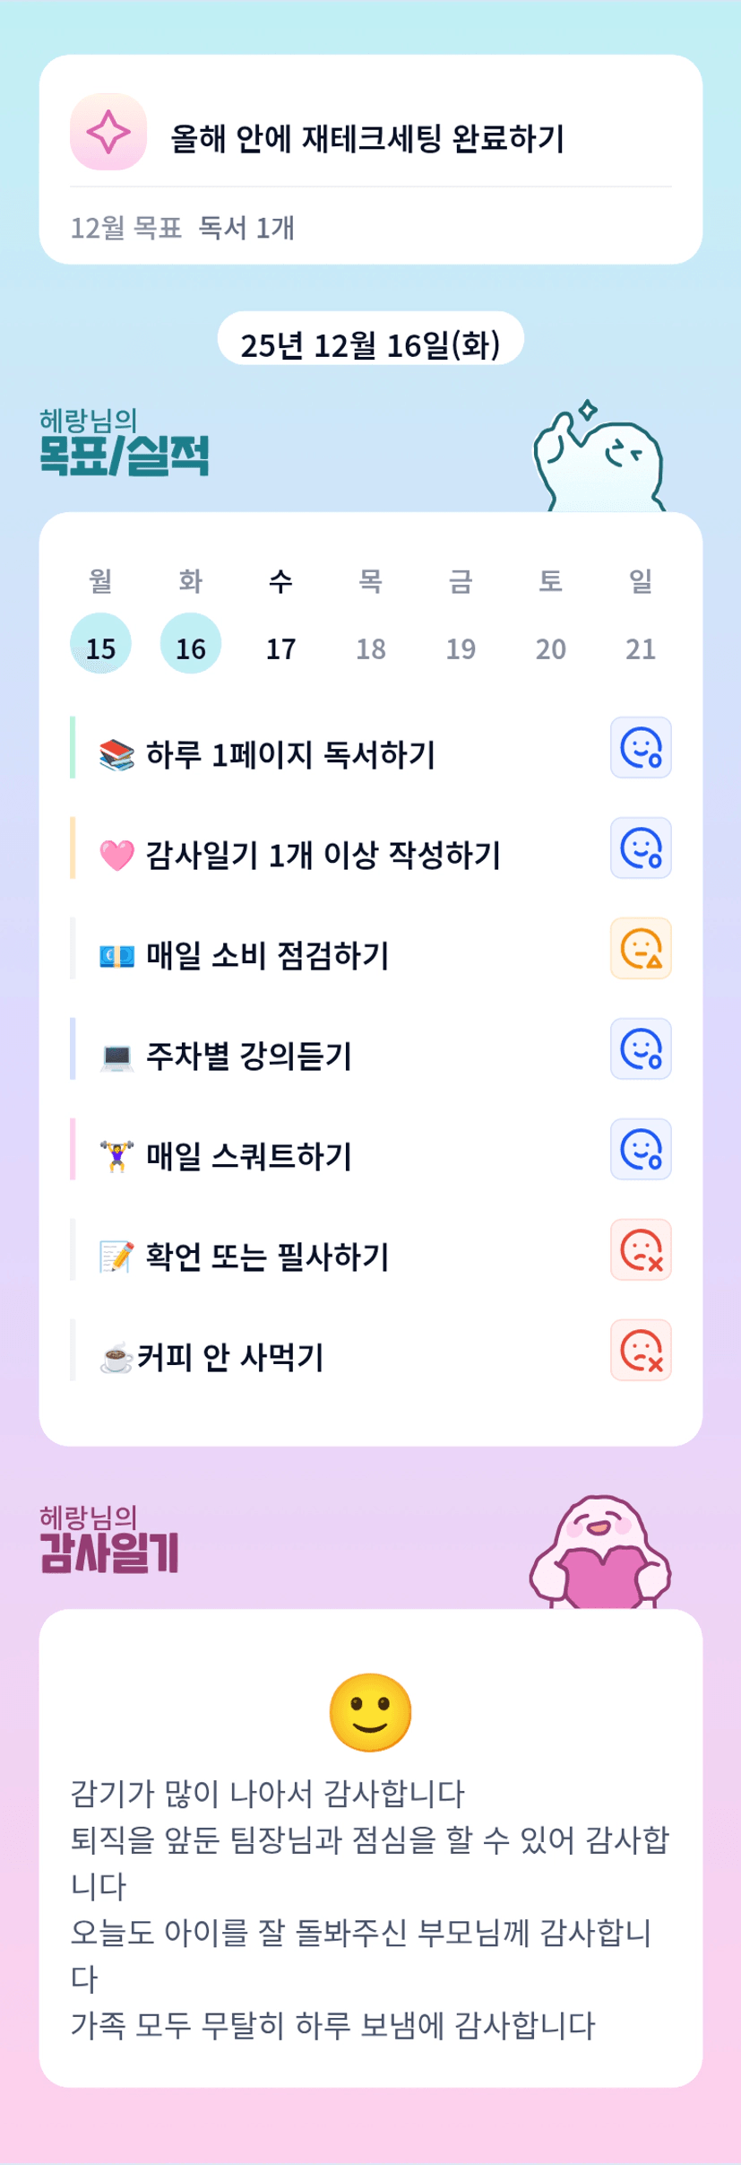Click the money emoji for spending check
This screenshot has height=2165, width=741.
(116, 956)
